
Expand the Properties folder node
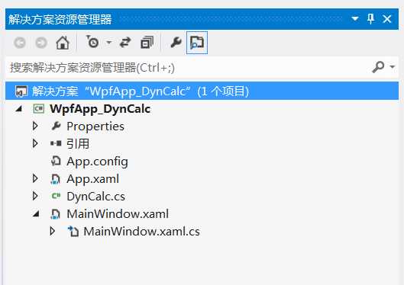point(35,126)
